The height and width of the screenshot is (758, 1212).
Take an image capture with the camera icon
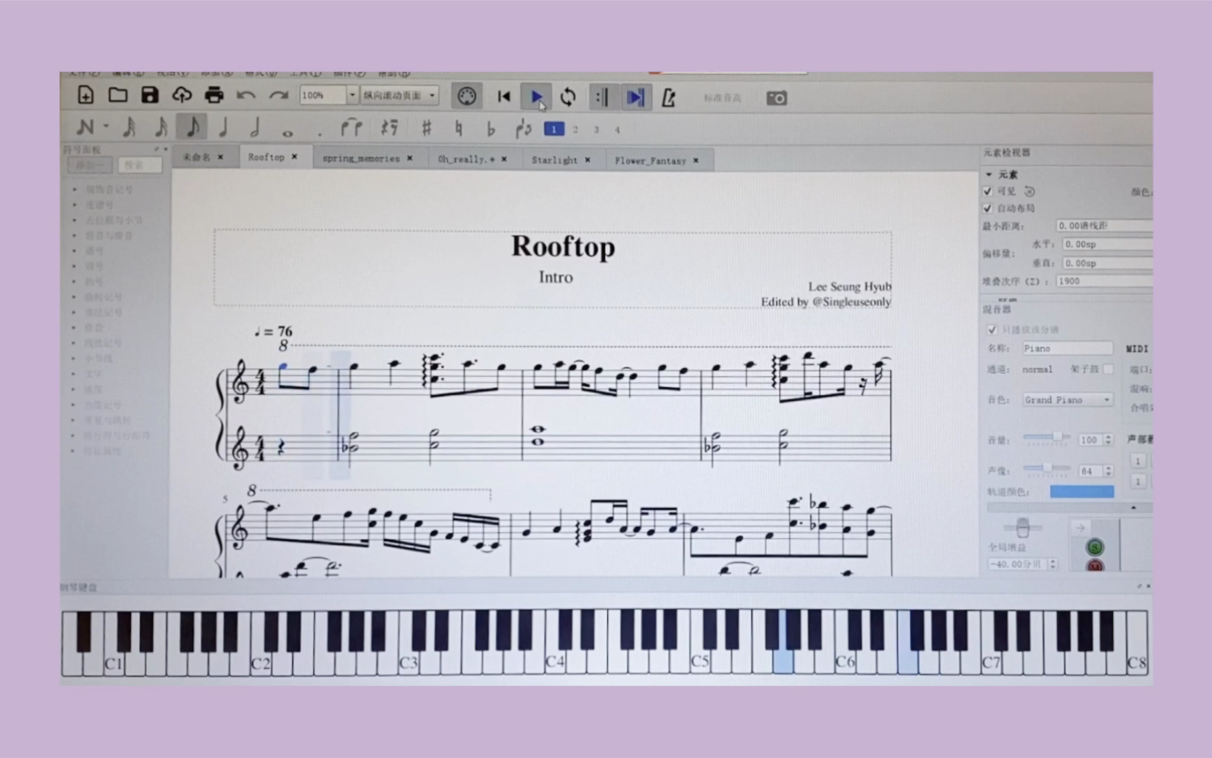[x=776, y=99]
